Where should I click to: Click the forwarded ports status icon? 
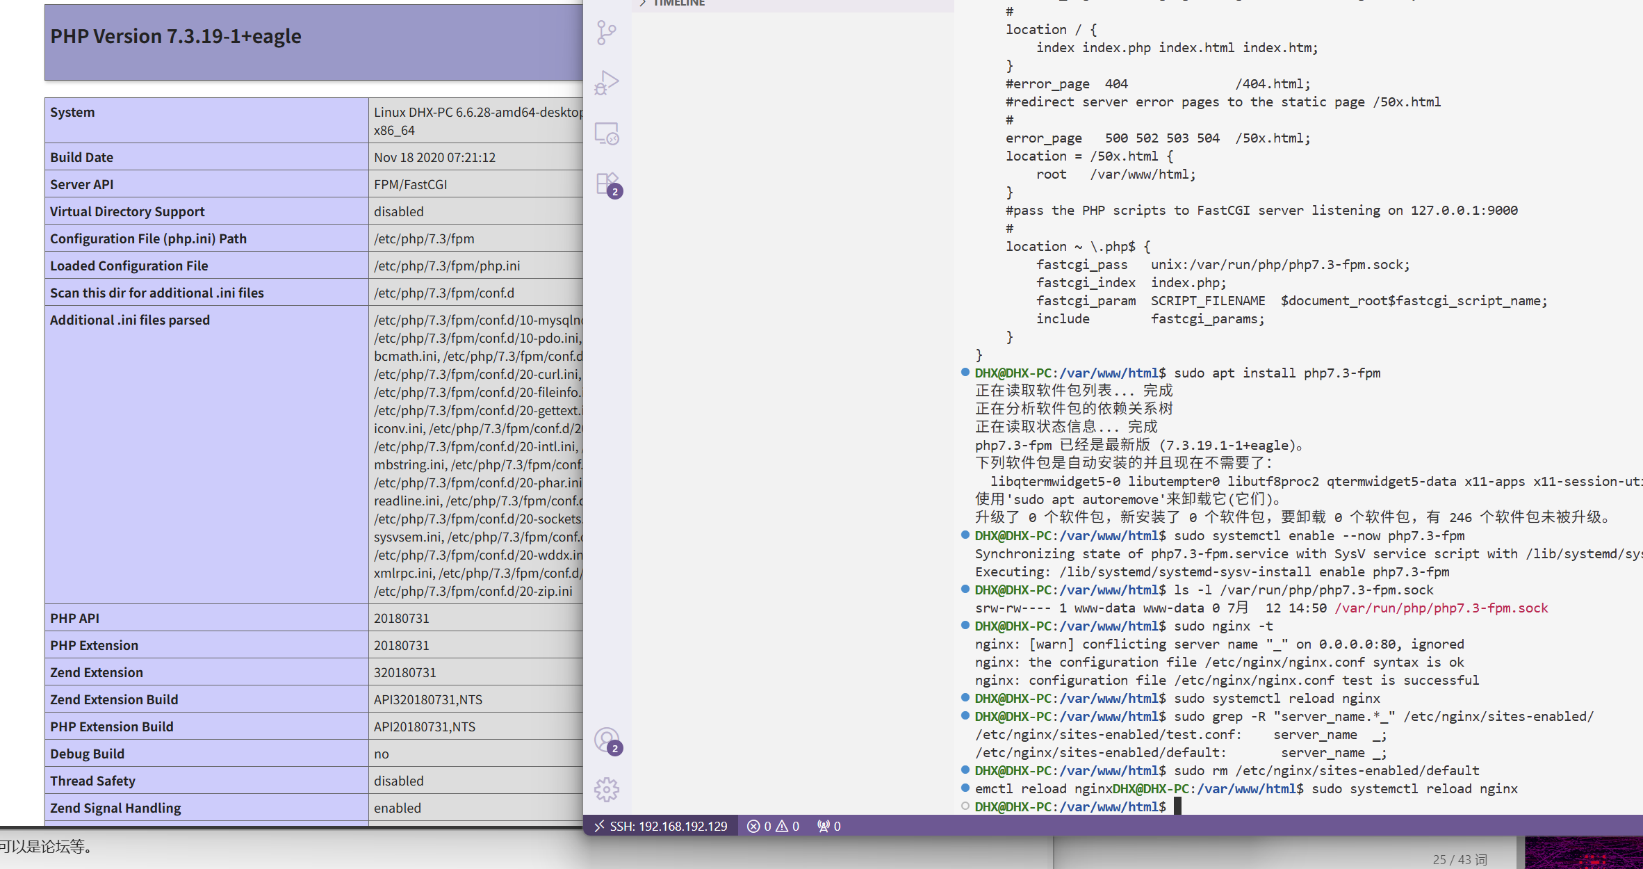coord(829,826)
